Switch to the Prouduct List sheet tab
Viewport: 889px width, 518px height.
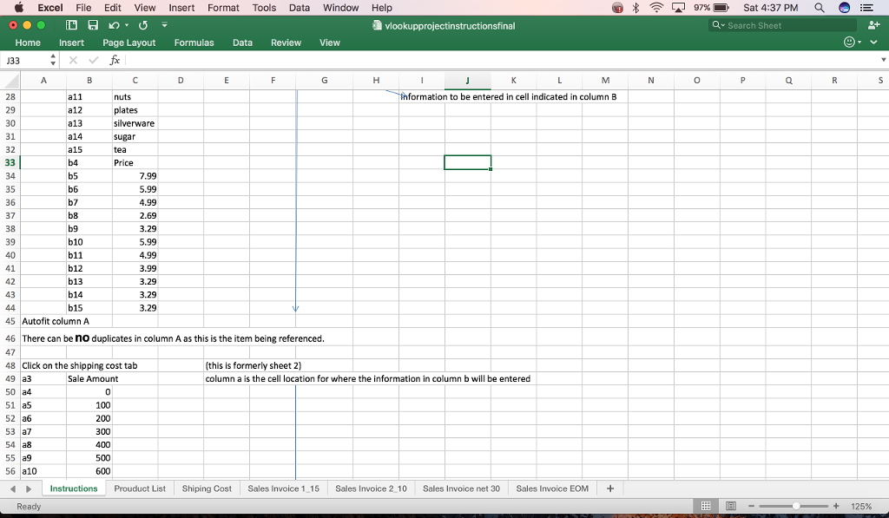(x=140, y=488)
